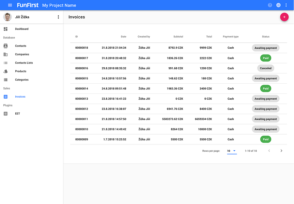This screenshot has width=294, height=204.
Task: Click Canceled status of invoice 00000016
Action: click(x=265, y=68)
